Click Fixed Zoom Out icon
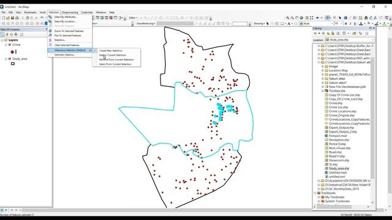The image size is (392, 220). pos(312,18)
